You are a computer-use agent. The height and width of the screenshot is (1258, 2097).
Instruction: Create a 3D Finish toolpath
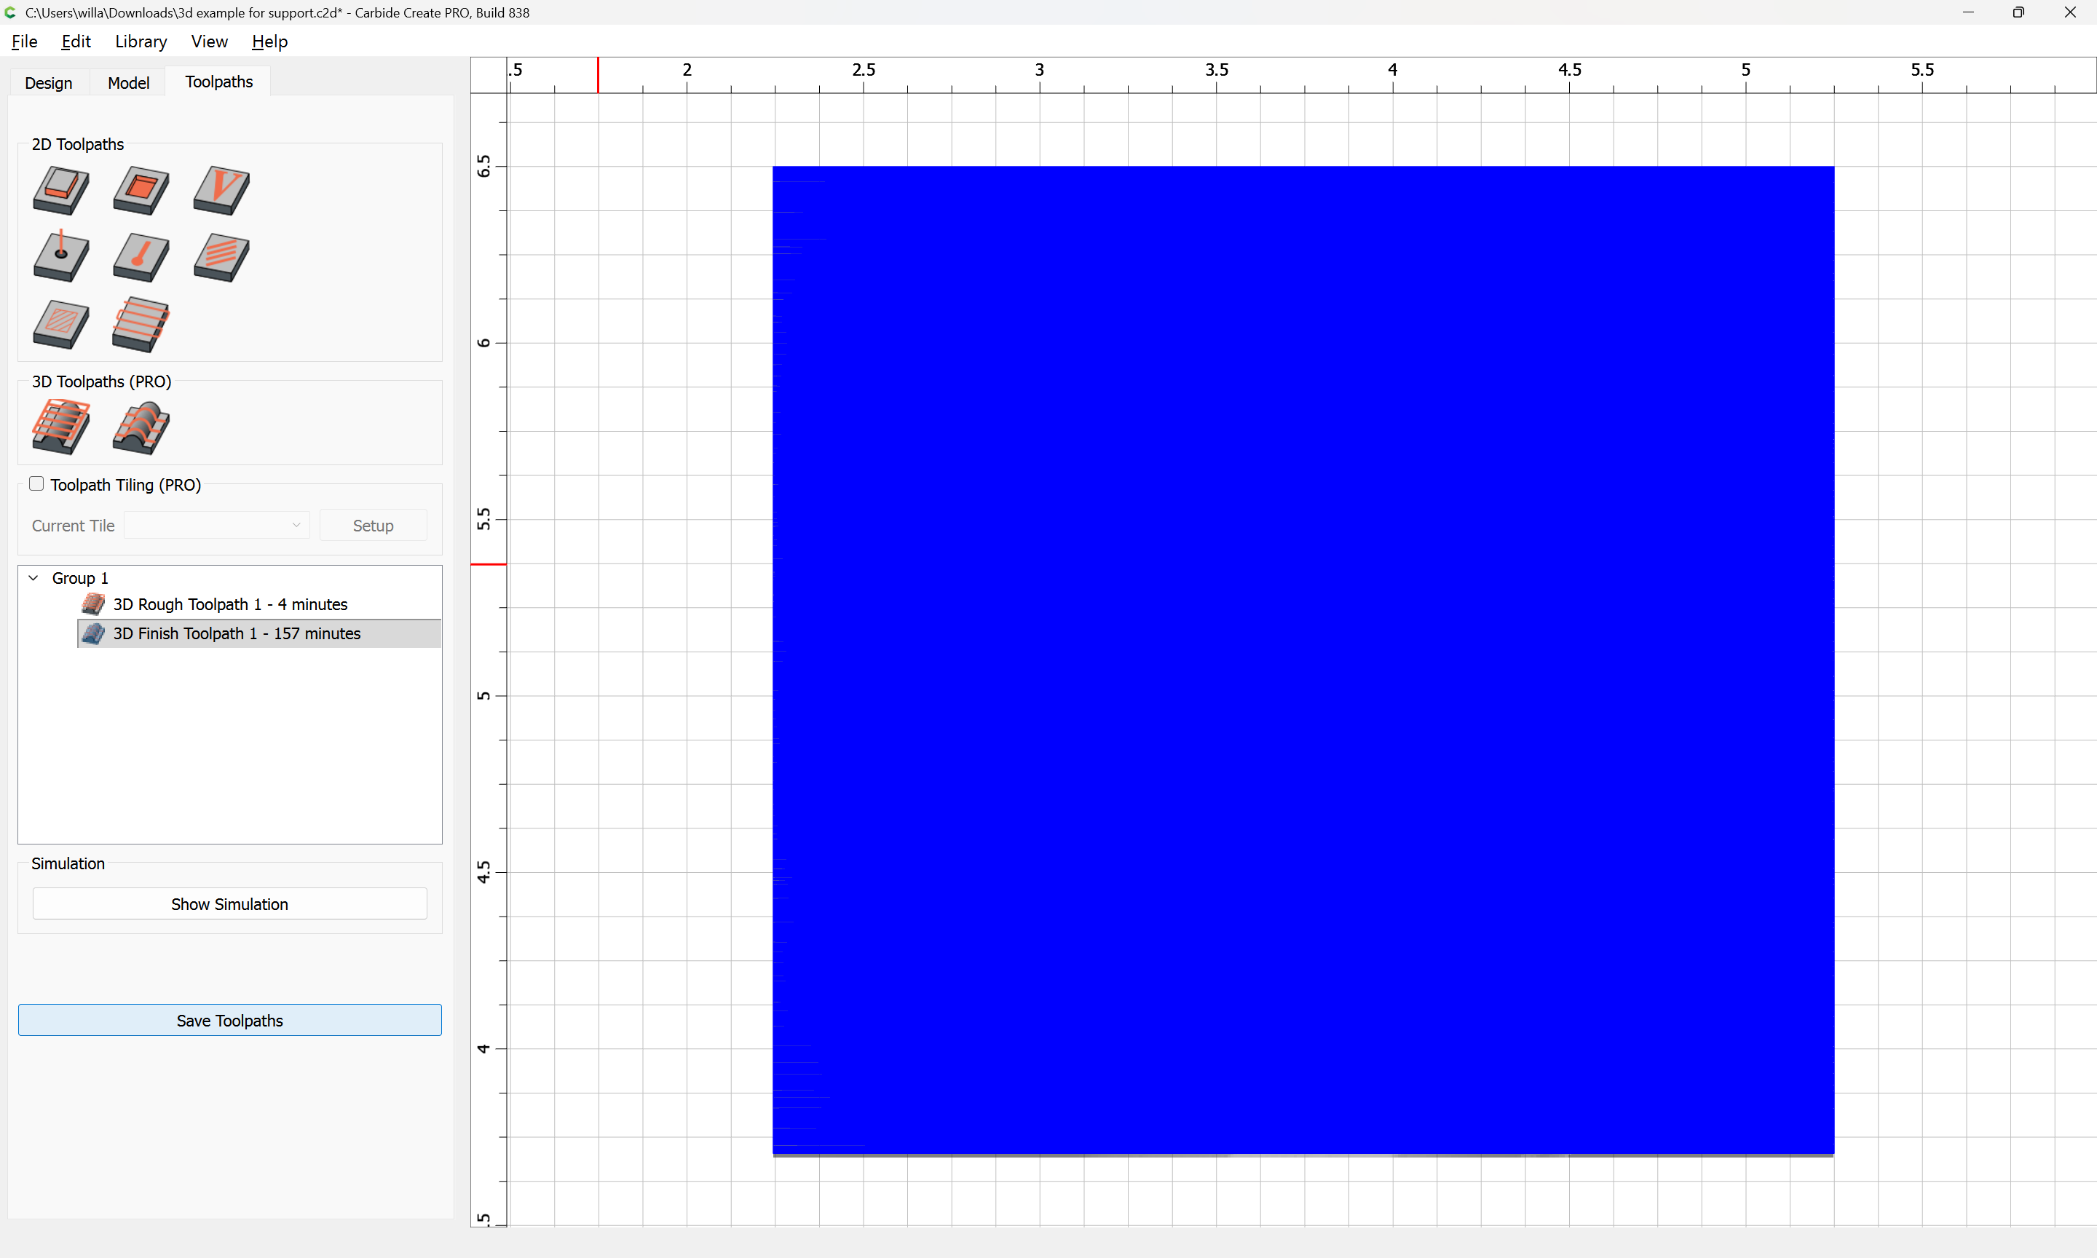(141, 427)
